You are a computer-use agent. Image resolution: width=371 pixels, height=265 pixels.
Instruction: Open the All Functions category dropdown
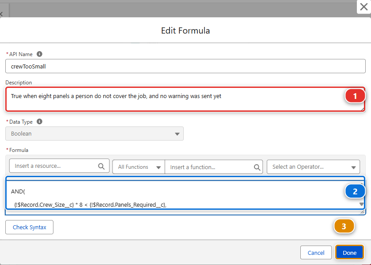[x=139, y=167]
